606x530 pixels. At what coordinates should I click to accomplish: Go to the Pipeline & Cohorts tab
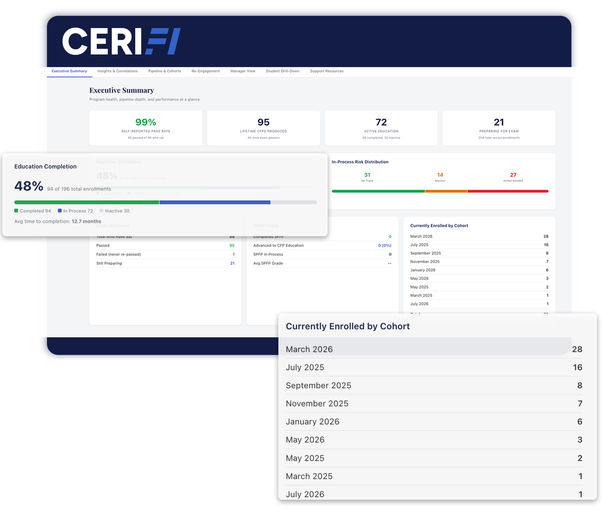pyautogui.click(x=164, y=71)
